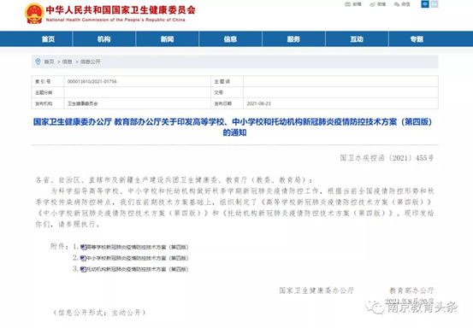The height and width of the screenshot is (328, 473).
Task: Open the 信息 navigation menu
Action: pyautogui.click(x=230, y=39)
